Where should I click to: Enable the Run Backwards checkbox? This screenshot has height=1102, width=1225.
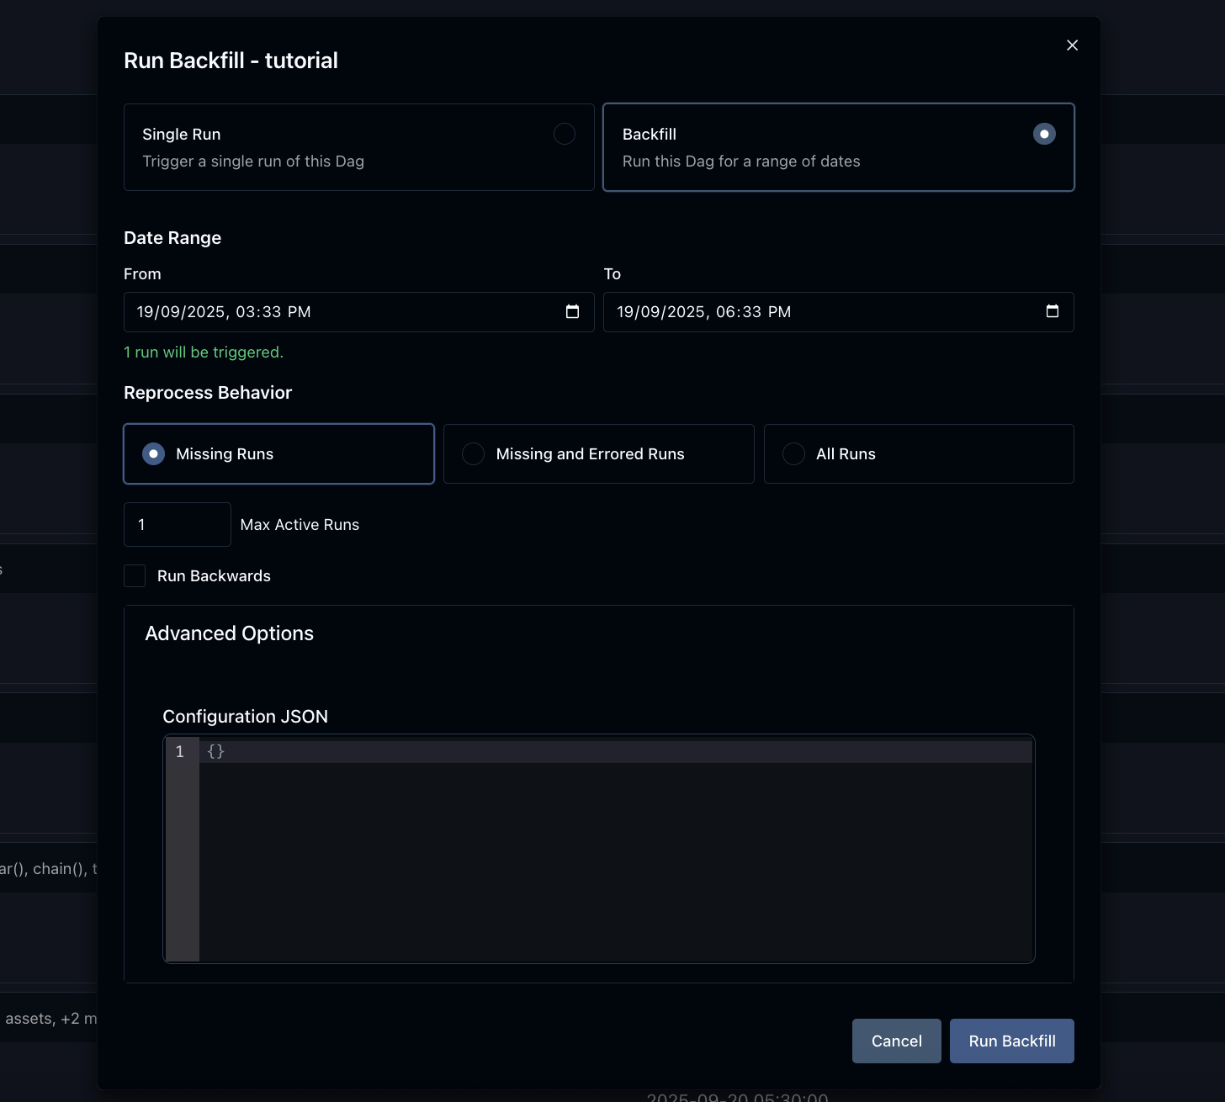pyautogui.click(x=135, y=575)
